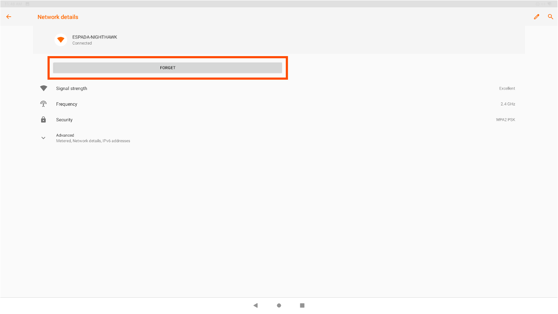Open search with the magnifier icon
The width and height of the screenshot is (558, 314).
(x=551, y=17)
